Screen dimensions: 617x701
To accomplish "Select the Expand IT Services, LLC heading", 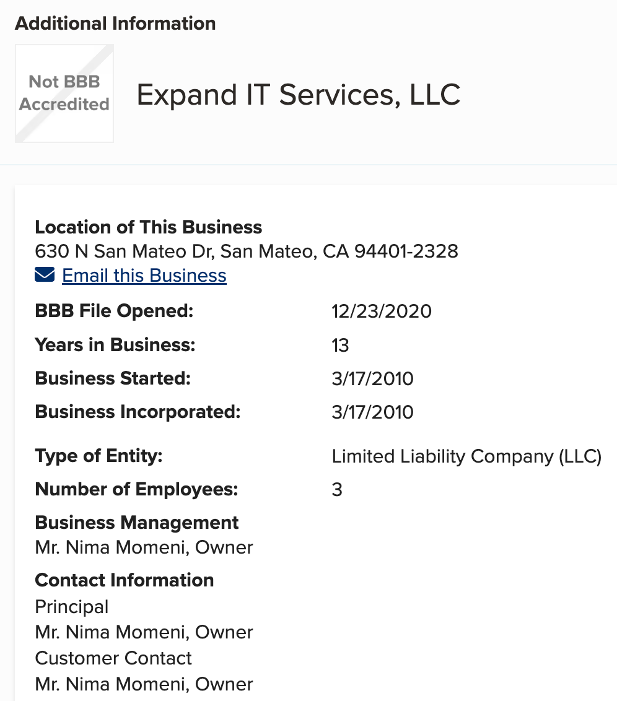I will click(x=298, y=95).
